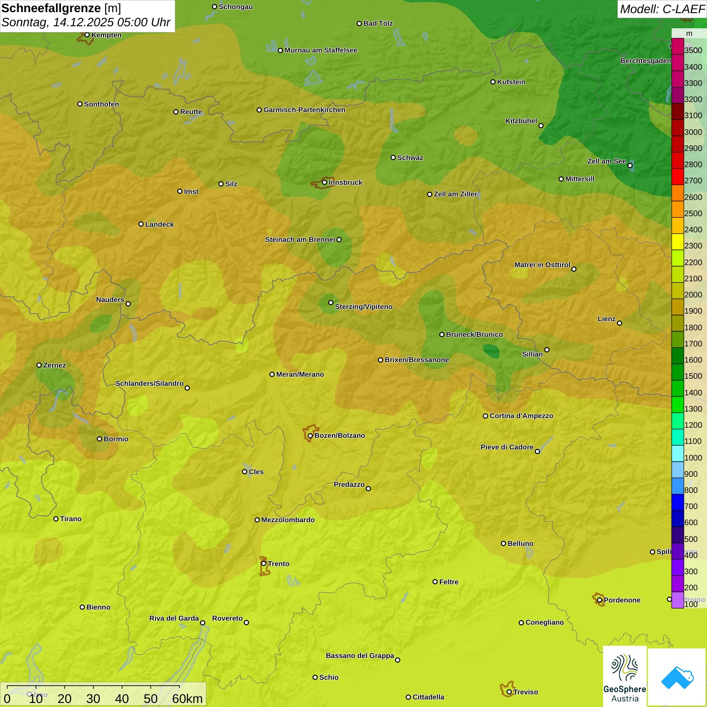Click the Modell: C-LAEF label
Viewport: 707px width, 707px height.
(662, 9)
